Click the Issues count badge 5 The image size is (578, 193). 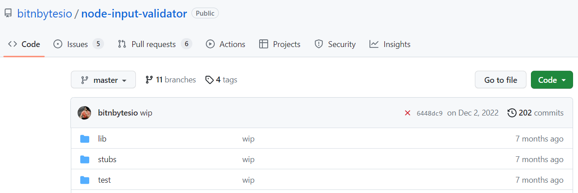(98, 44)
